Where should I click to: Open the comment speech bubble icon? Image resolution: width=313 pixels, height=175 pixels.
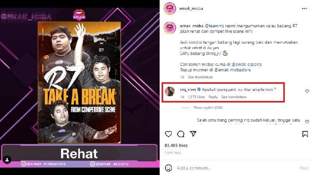point(181,134)
